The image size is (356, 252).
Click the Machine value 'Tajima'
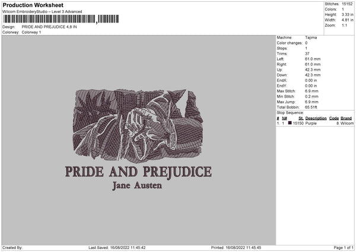311,37
